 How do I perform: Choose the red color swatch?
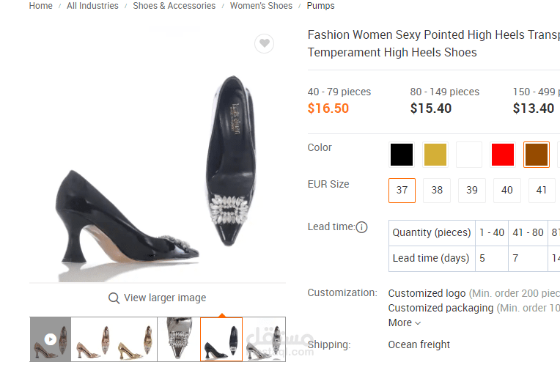tap(503, 155)
